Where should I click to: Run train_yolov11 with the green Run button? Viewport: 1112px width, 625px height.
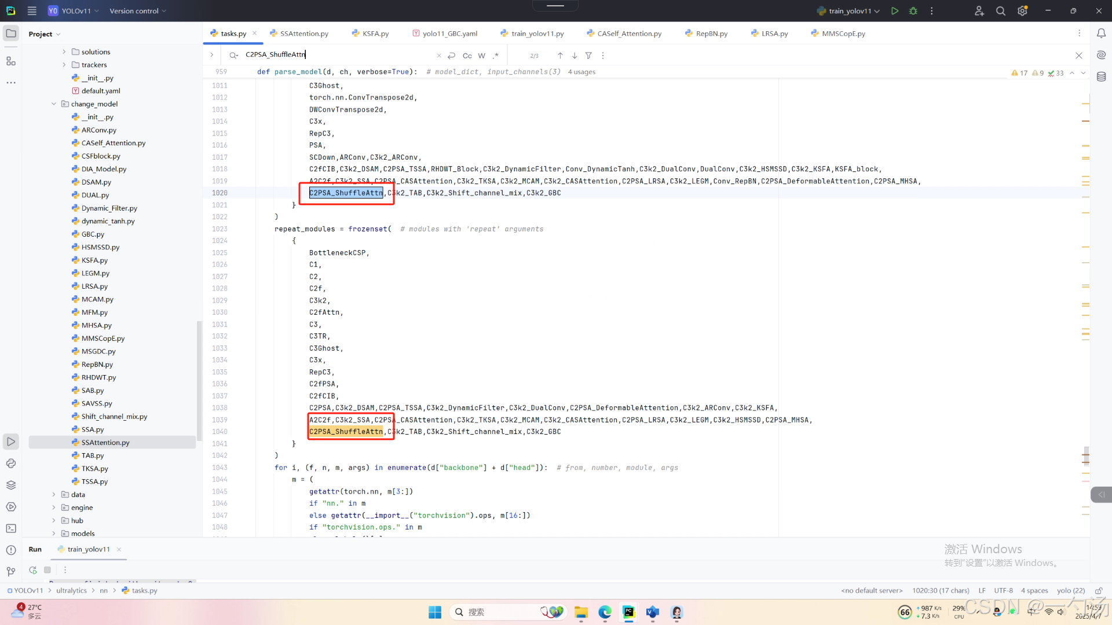coord(895,11)
